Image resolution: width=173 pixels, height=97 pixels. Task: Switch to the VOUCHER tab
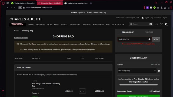[x=149, y=32]
